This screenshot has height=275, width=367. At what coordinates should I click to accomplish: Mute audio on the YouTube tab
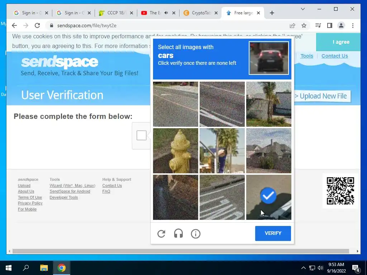pyautogui.click(x=166, y=13)
